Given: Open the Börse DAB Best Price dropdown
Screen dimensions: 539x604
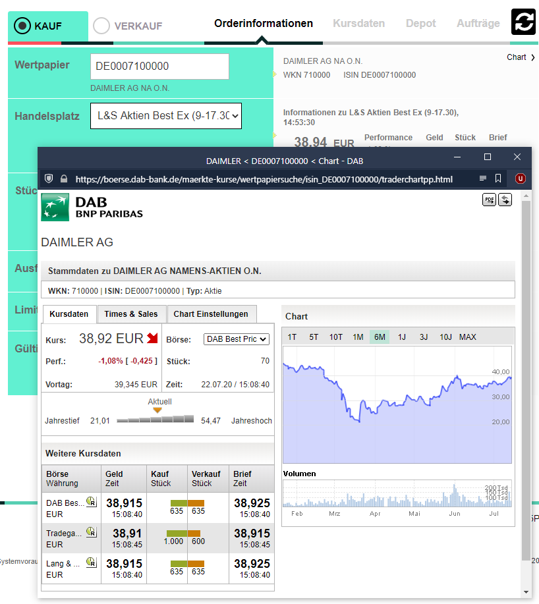Looking at the screenshot, I should tap(236, 339).
